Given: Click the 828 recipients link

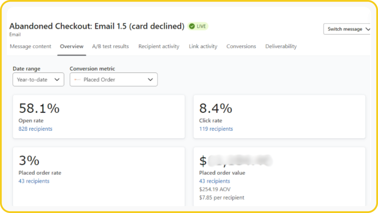Looking at the screenshot, I should pyautogui.click(x=35, y=129).
